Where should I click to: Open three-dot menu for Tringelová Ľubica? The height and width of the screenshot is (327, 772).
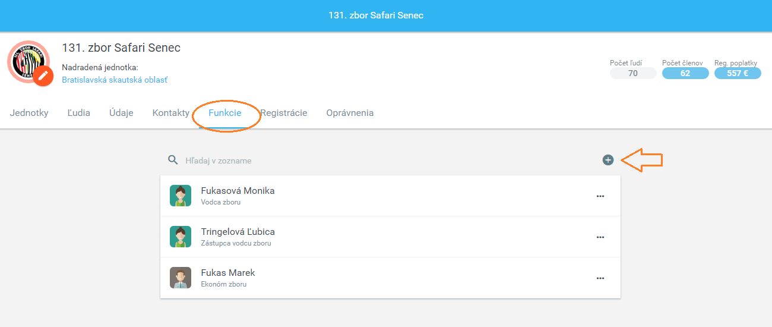600,237
